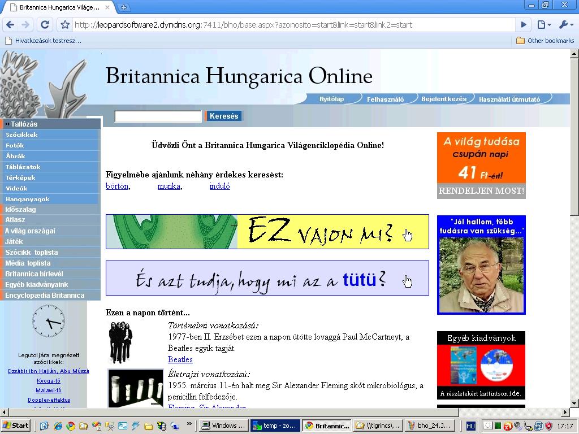Click the site search text box
579x434 pixels.
point(158,116)
